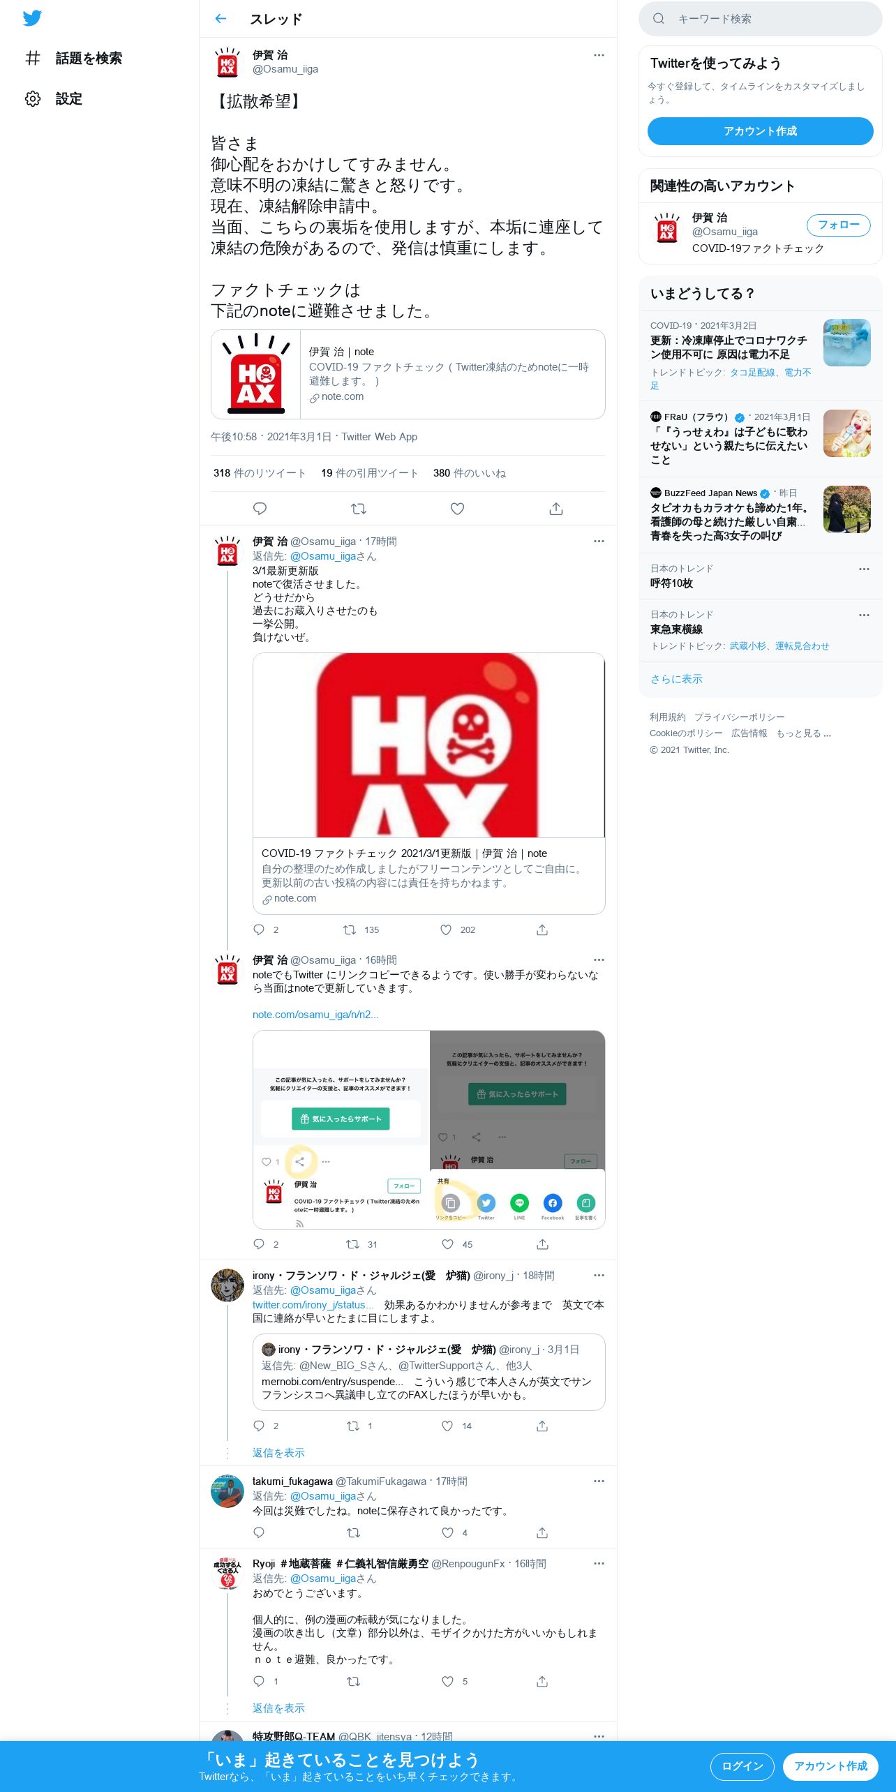This screenshot has height=1792, width=896.
Task: Like heart icon under the main tweet
Action: click(x=457, y=509)
